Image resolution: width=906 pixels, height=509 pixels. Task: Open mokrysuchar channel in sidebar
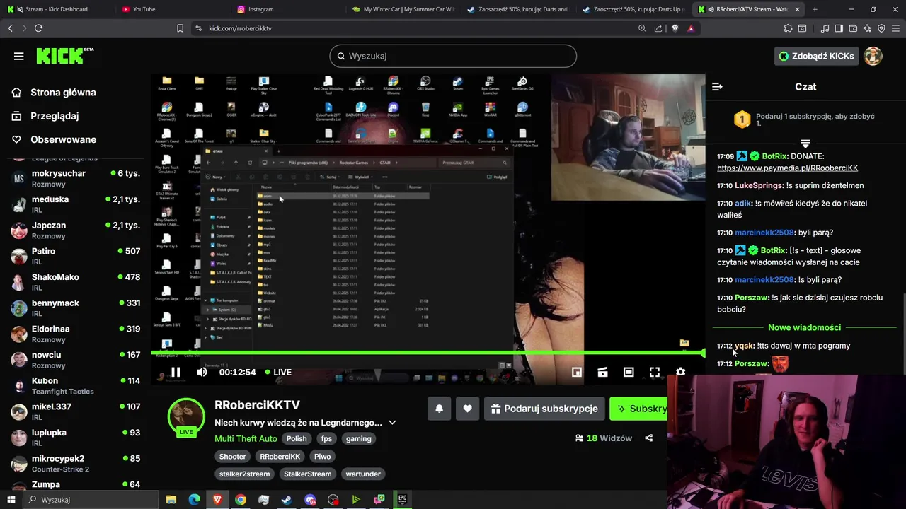pos(75,178)
